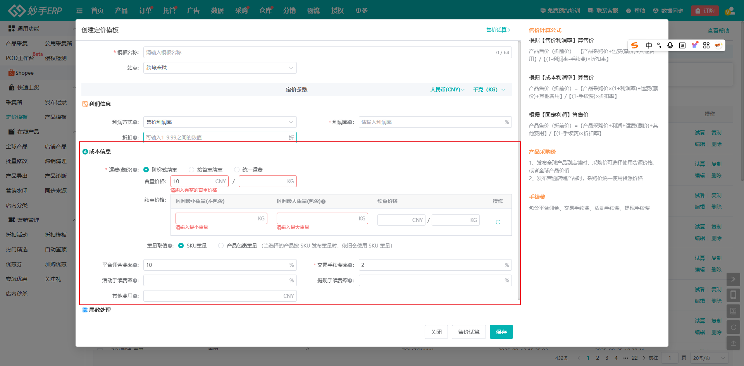Click the user avatar icon at top right
The image size is (744, 366).
pyautogui.click(x=730, y=11)
